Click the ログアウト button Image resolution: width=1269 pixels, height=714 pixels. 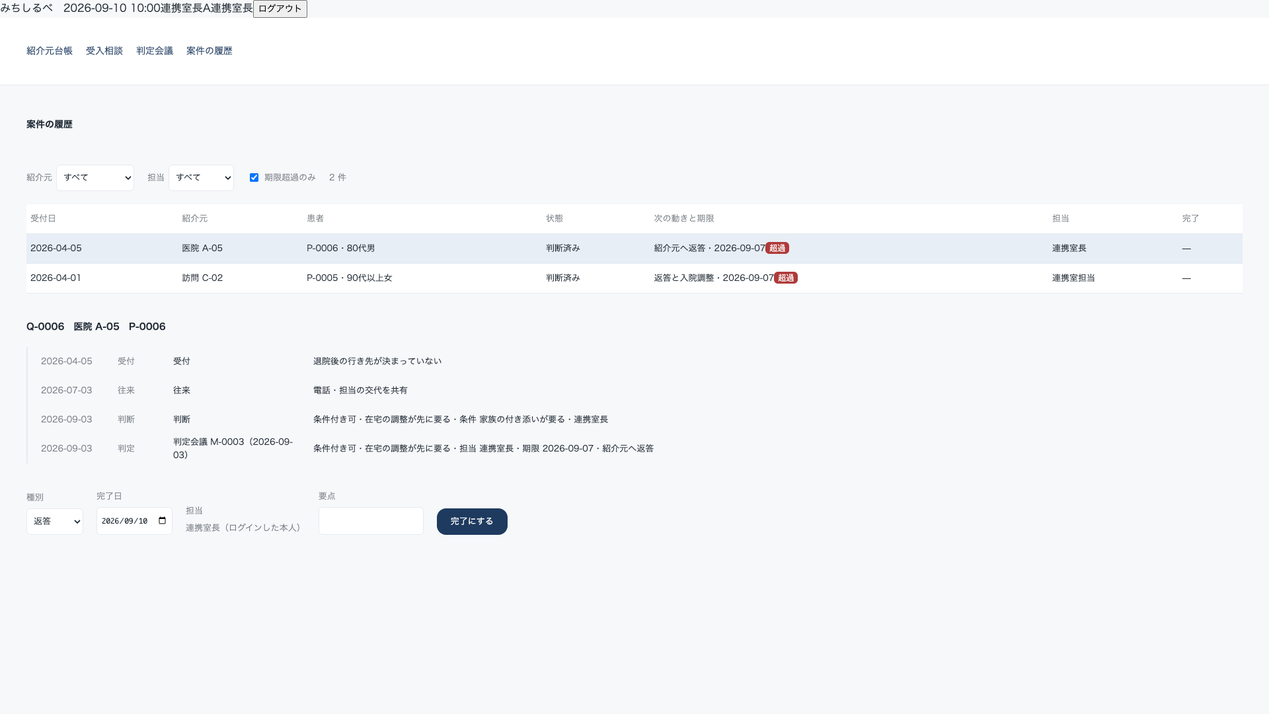[280, 9]
